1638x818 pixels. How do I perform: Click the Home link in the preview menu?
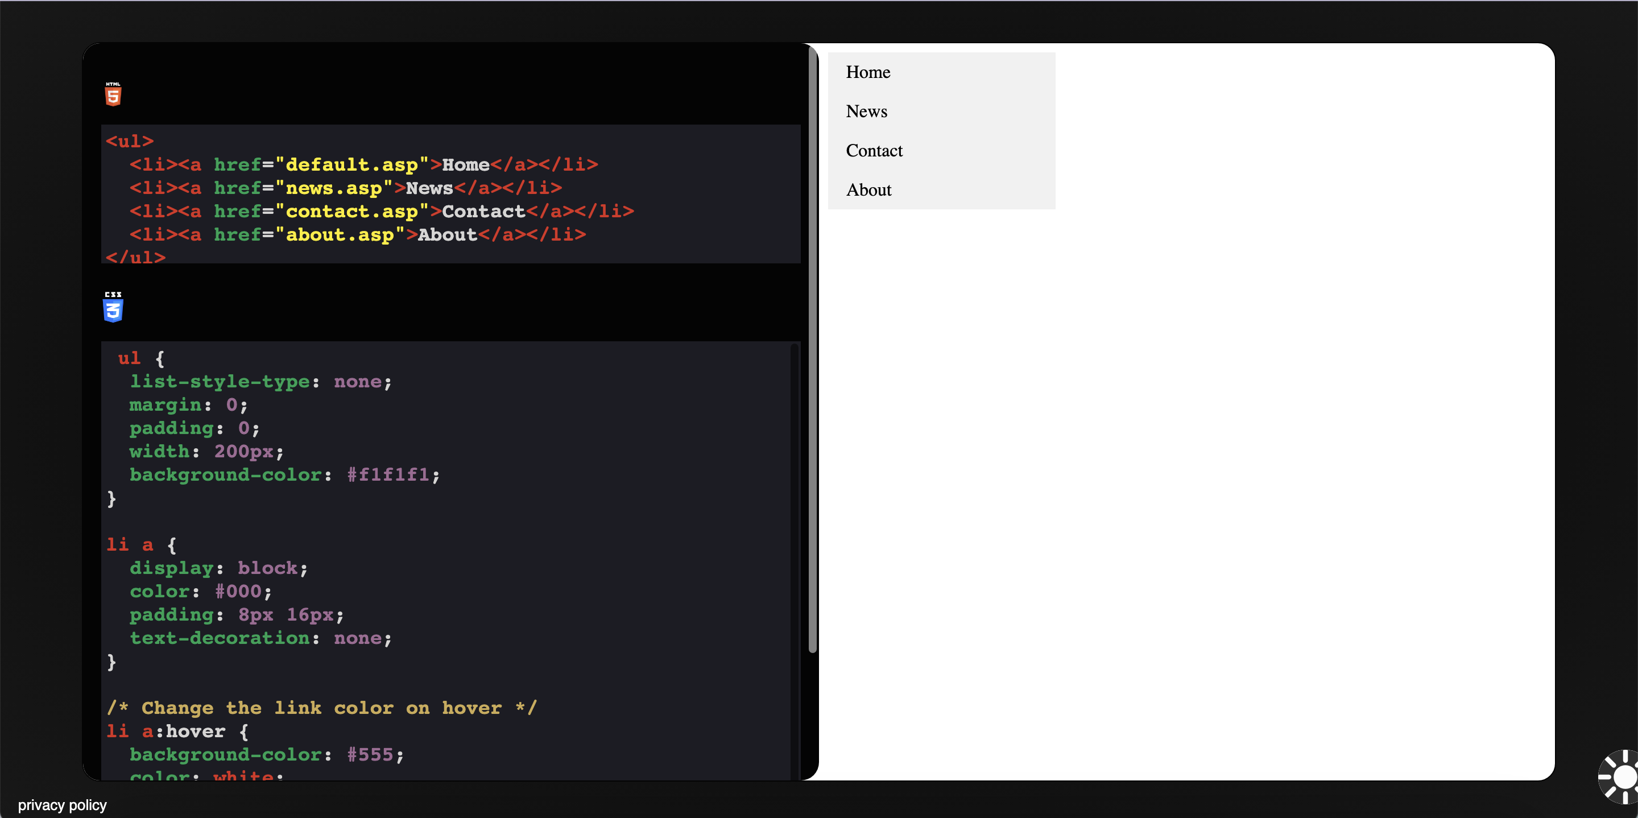coord(867,72)
